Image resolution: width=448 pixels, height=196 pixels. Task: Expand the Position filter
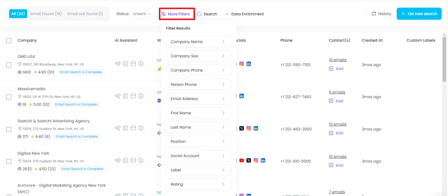199,141
